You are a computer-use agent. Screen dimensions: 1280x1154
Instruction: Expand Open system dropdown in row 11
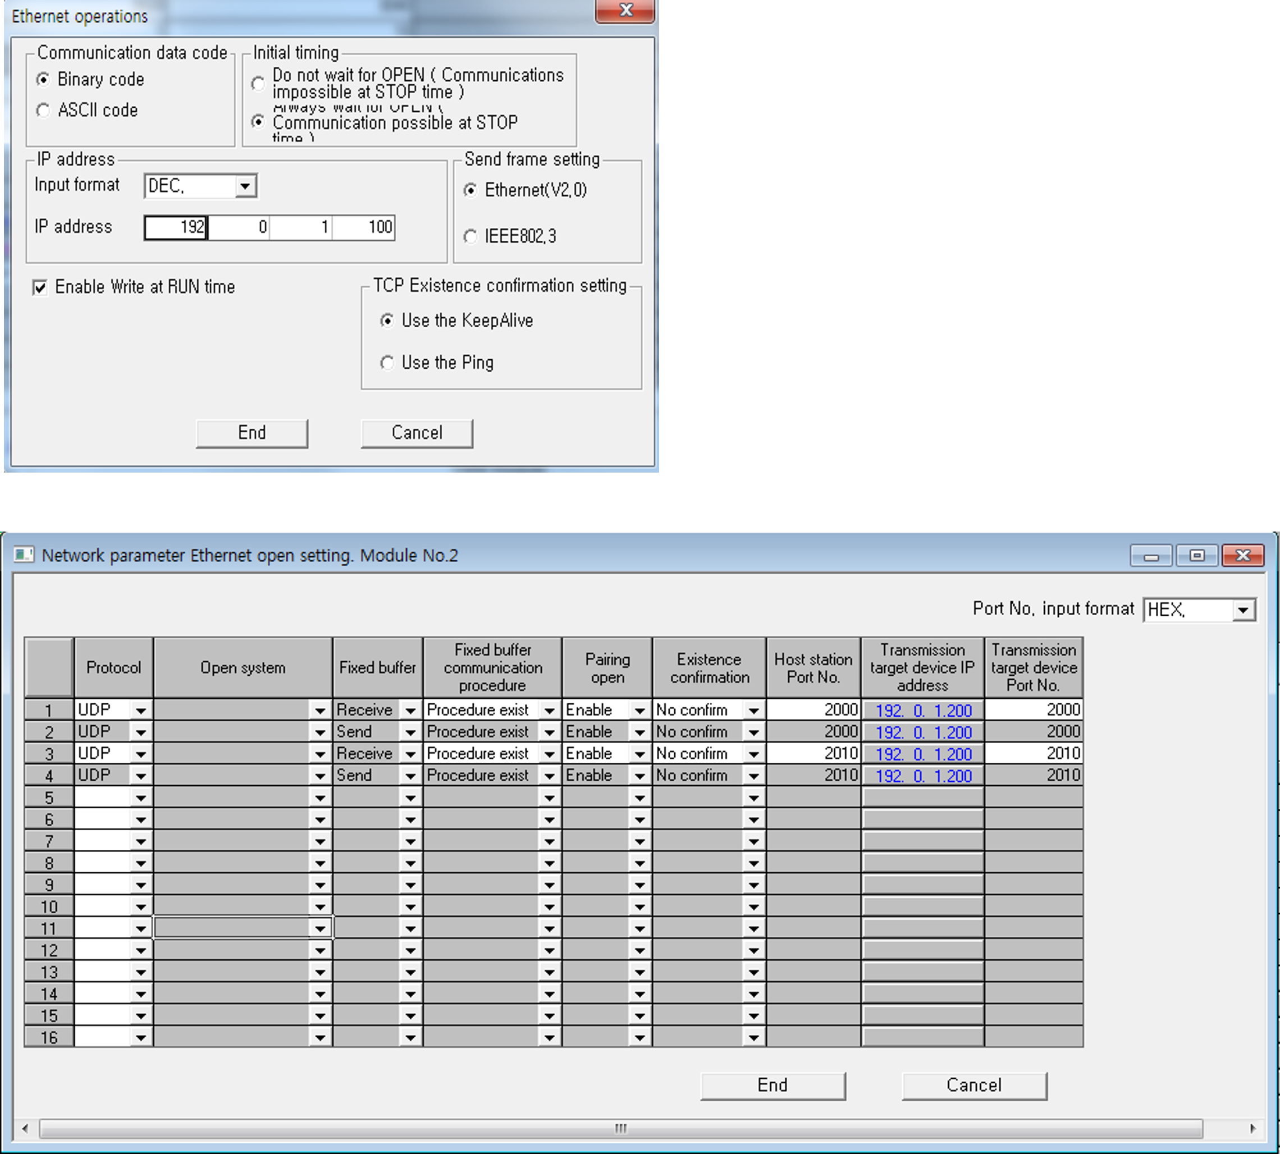321,928
